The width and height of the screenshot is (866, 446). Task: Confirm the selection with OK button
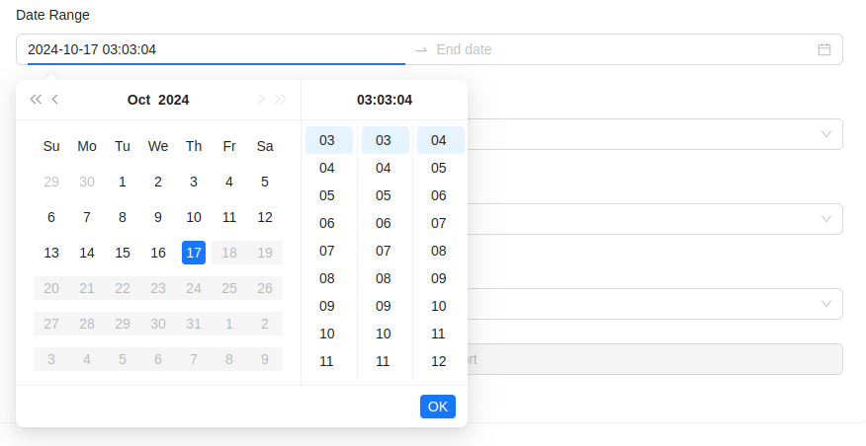coord(437,407)
